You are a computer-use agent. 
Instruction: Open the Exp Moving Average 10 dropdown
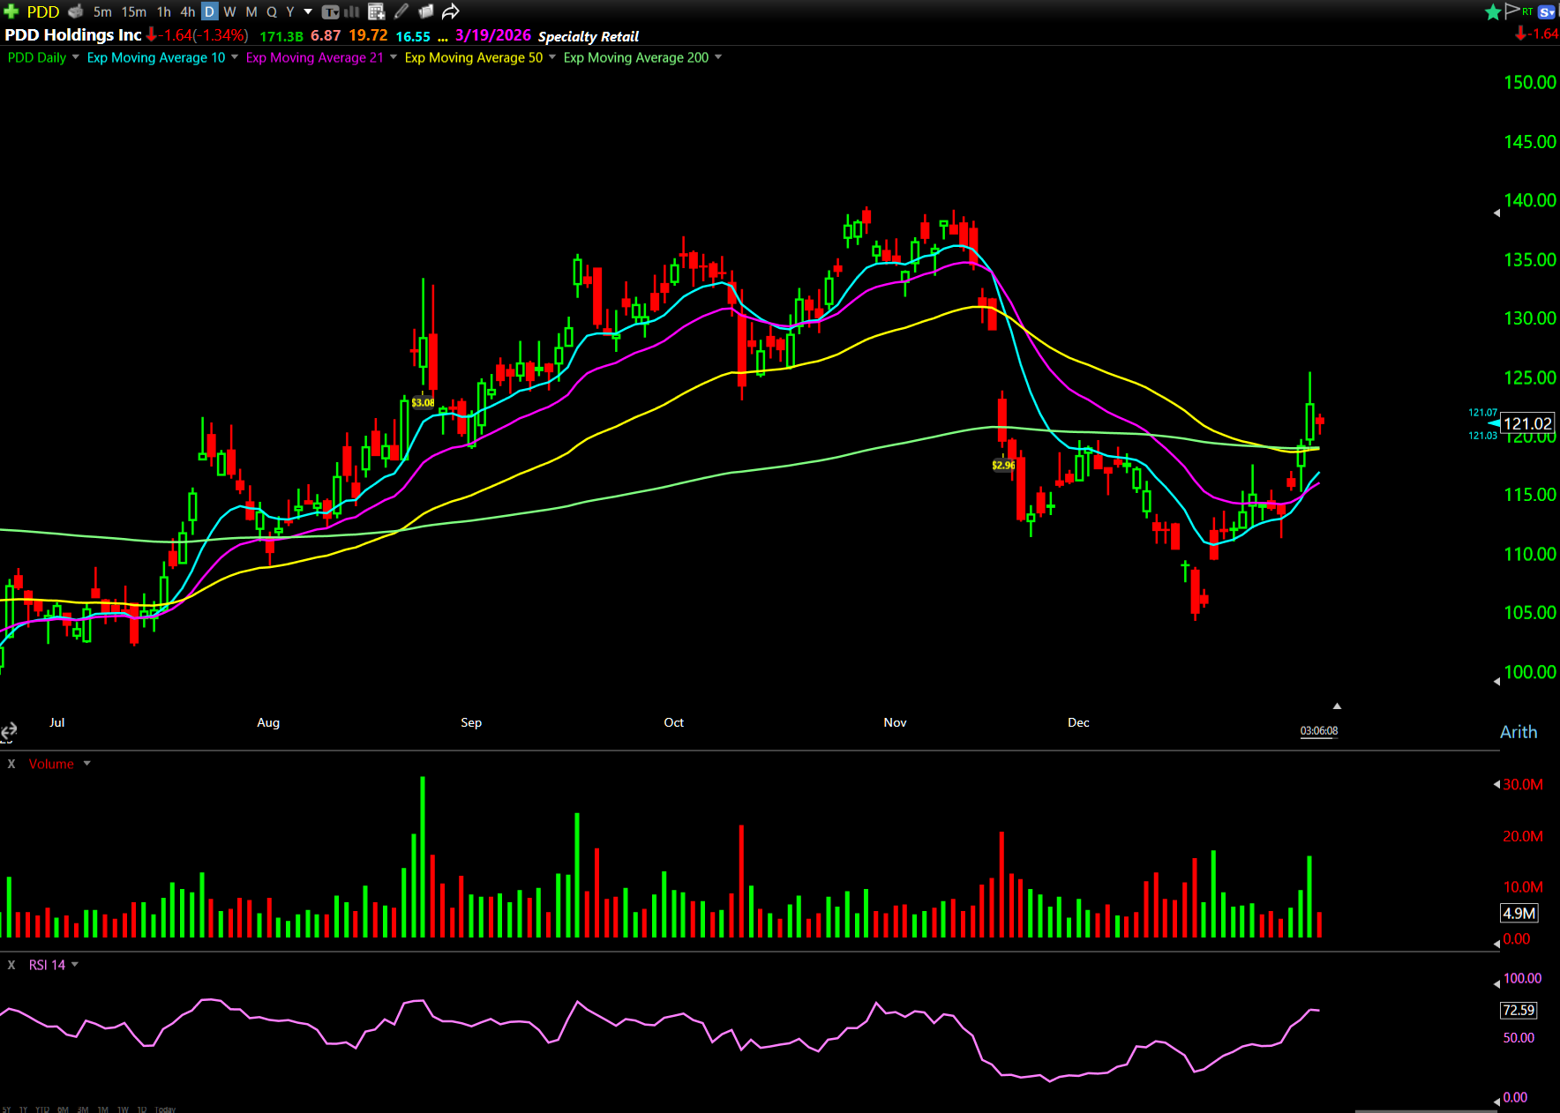click(x=235, y=57)
